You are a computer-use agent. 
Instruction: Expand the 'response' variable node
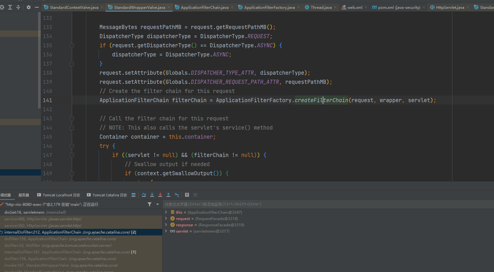pos(166,225)
